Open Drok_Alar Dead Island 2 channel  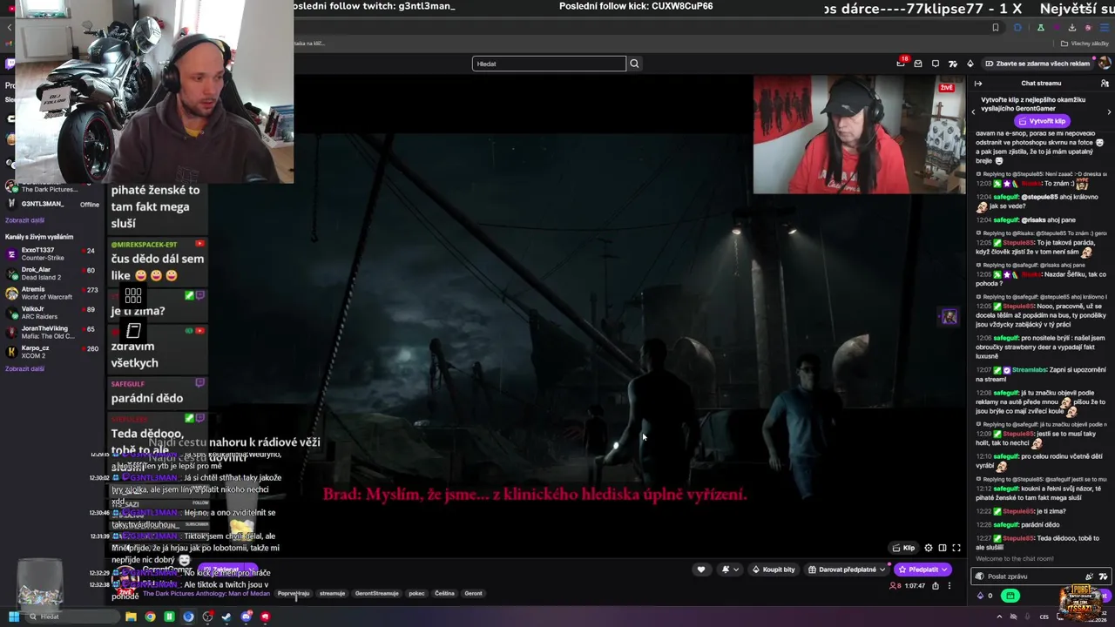pos(52,273)
